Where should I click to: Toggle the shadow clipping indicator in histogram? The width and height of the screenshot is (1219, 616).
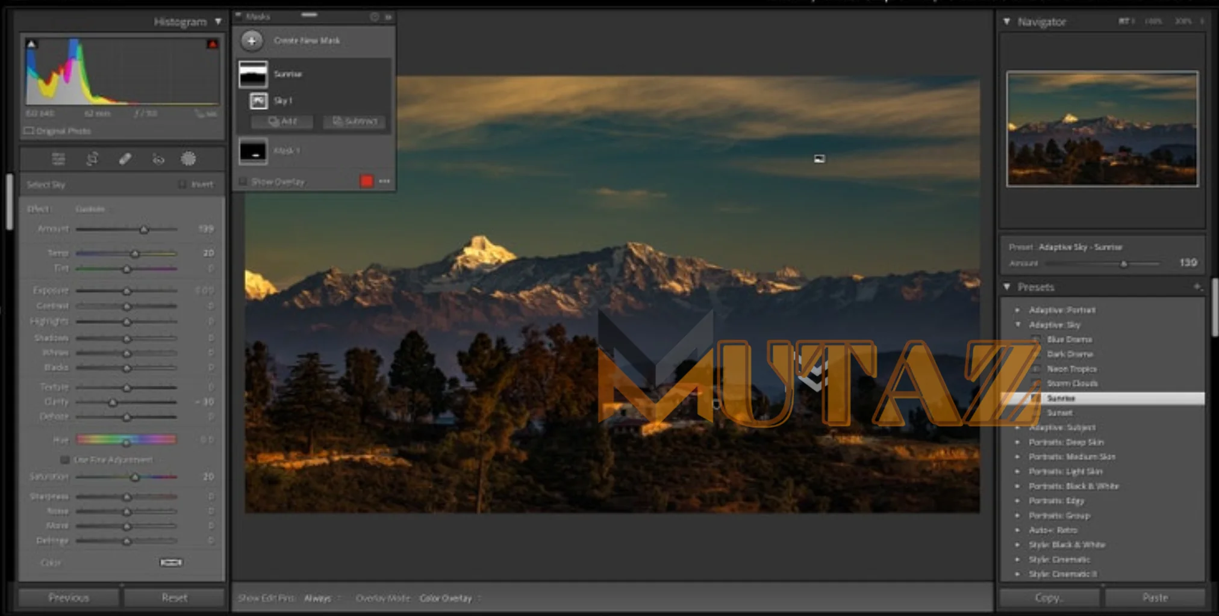click(x=32, y=44)
